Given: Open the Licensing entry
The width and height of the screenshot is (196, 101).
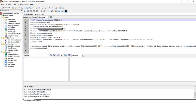Looking at the screenshot, I should [x=10, y=58].
